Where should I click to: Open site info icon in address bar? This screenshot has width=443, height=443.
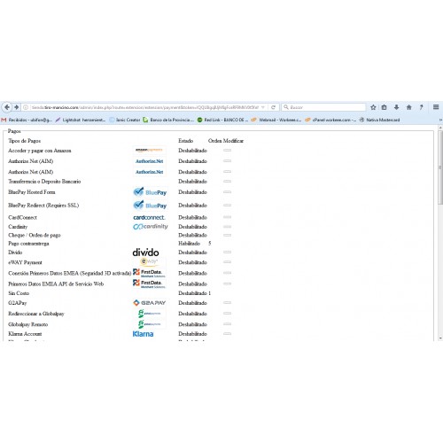click(26, 107)
